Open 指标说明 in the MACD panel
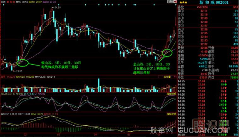This screenshot has width=239, height=137. 170,114
